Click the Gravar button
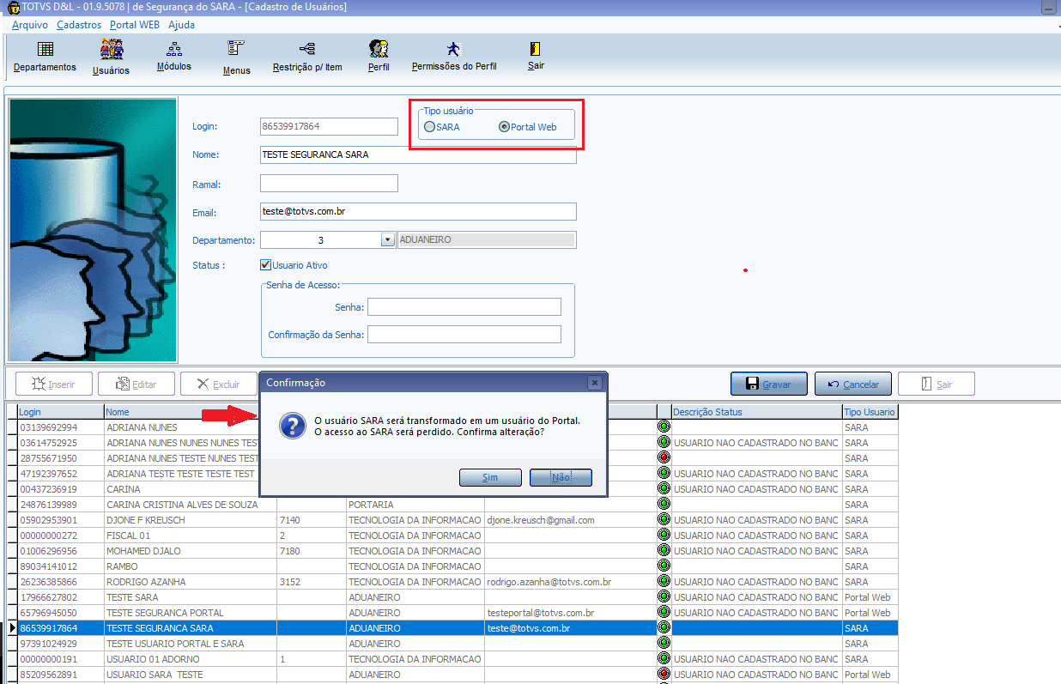1061x684 pixels. click(769, 384)
